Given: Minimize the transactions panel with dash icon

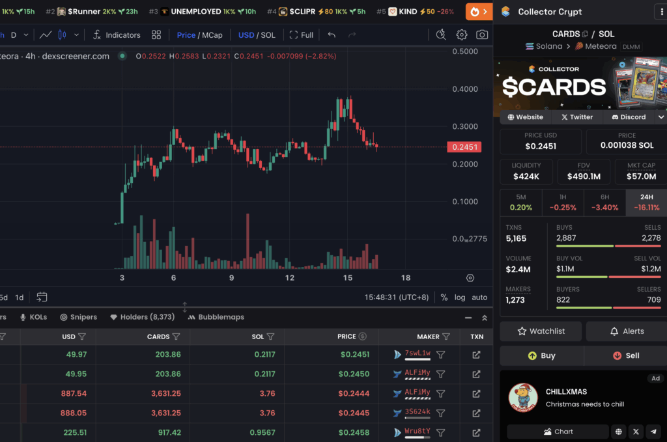Looking at the screenshot, I should pyautogui.click(x=468, y=318).
